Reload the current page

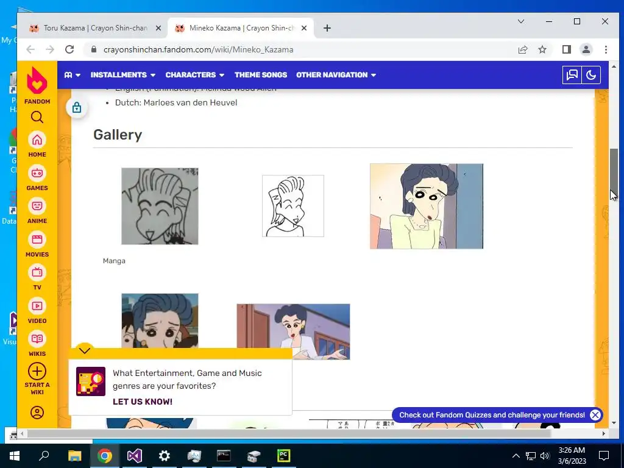pos(69,49)
